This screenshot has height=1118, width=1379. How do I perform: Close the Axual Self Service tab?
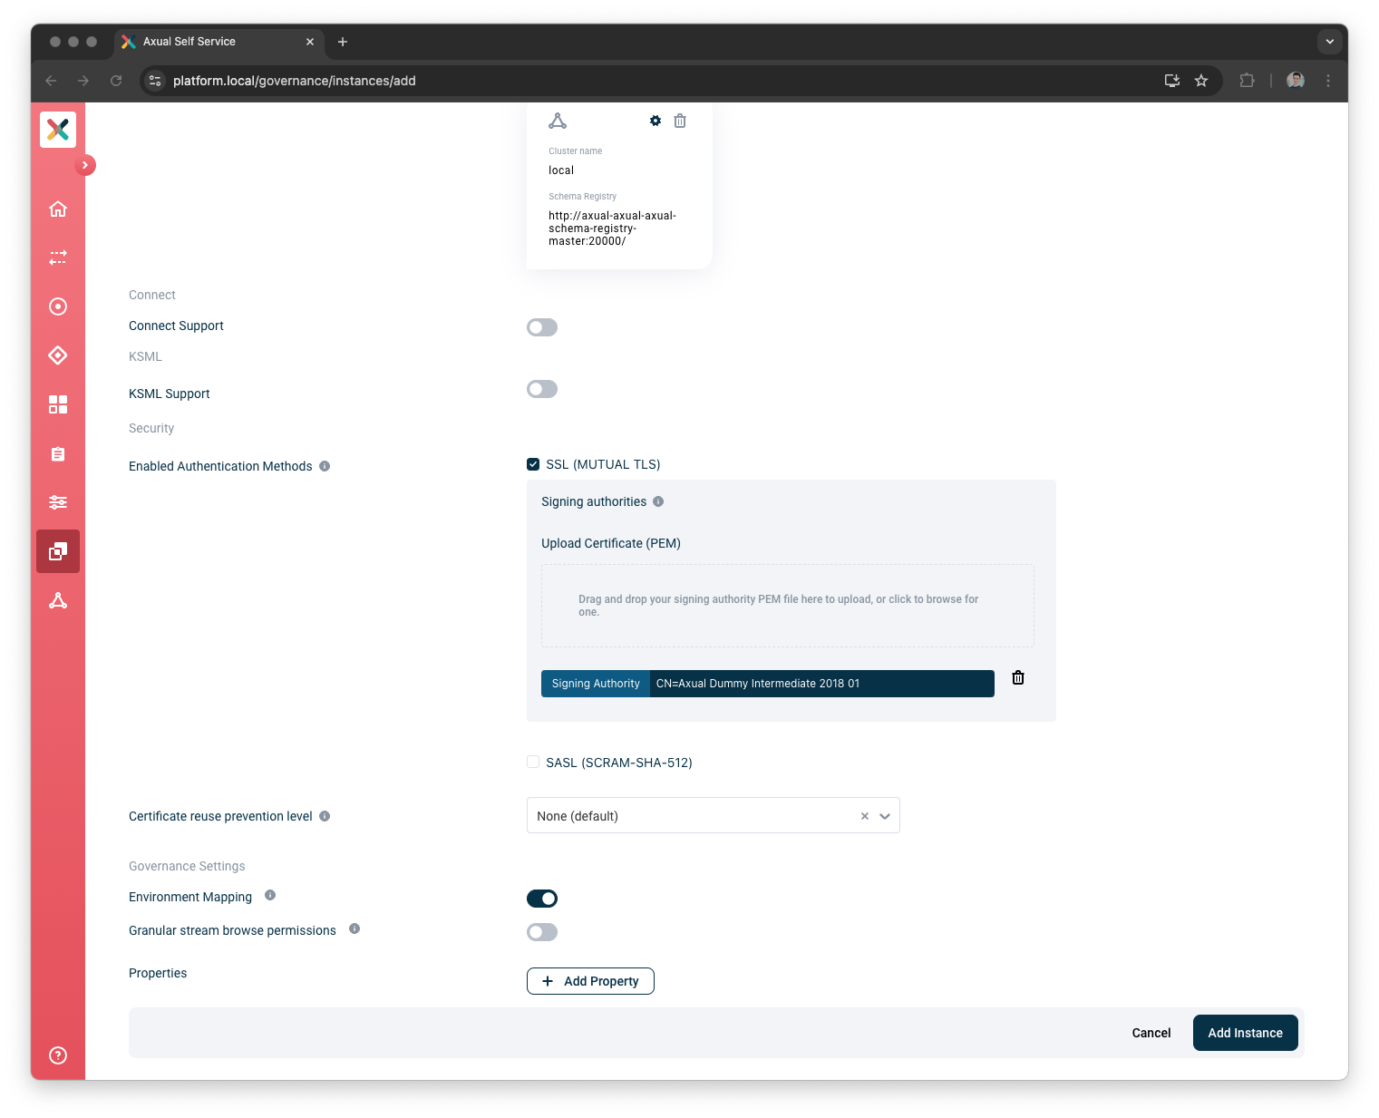pos(310,42)
